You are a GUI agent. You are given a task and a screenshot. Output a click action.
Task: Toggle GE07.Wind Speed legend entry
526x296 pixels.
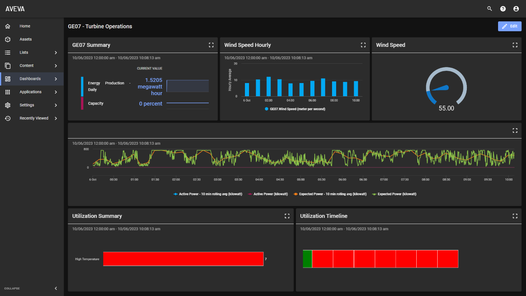(x=297, y=109)
